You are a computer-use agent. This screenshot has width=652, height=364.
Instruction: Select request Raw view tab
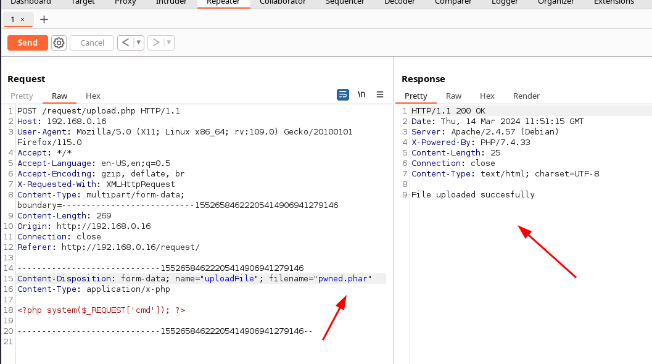pyautogui.click(x=59, y=96)
